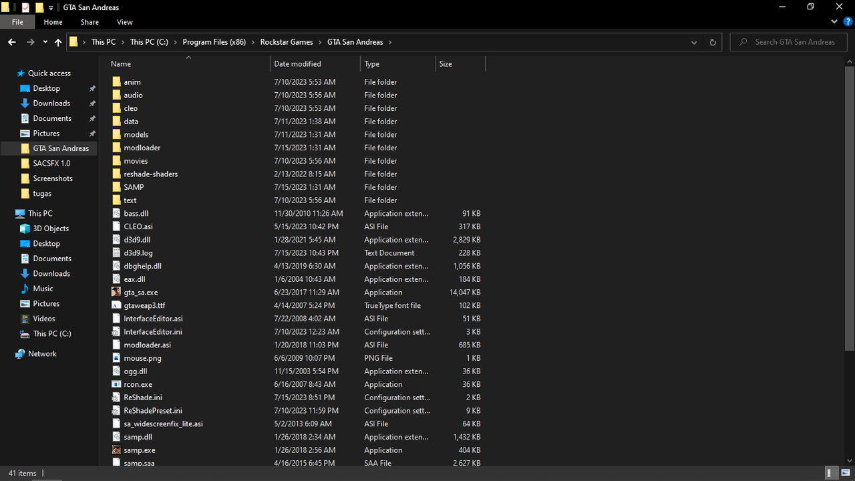This screenshot has width=855, height=481.
Task: Click the d3d9.dll file icon
Action: coord(116,240)
